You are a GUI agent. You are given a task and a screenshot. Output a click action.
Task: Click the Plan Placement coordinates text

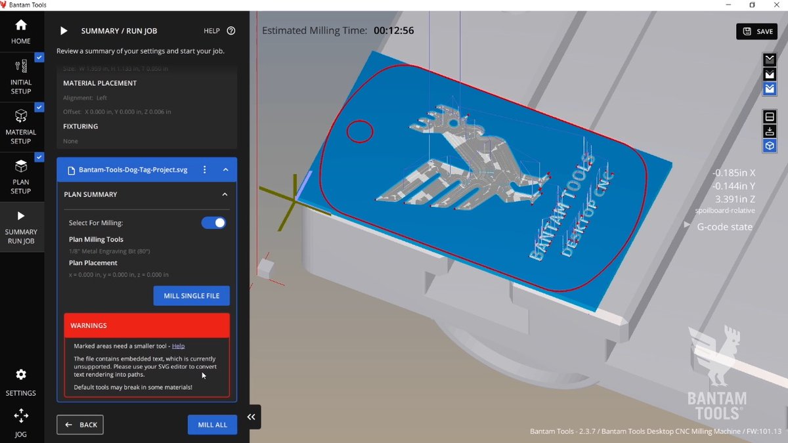pyautogui.click(x=119, y=274)
